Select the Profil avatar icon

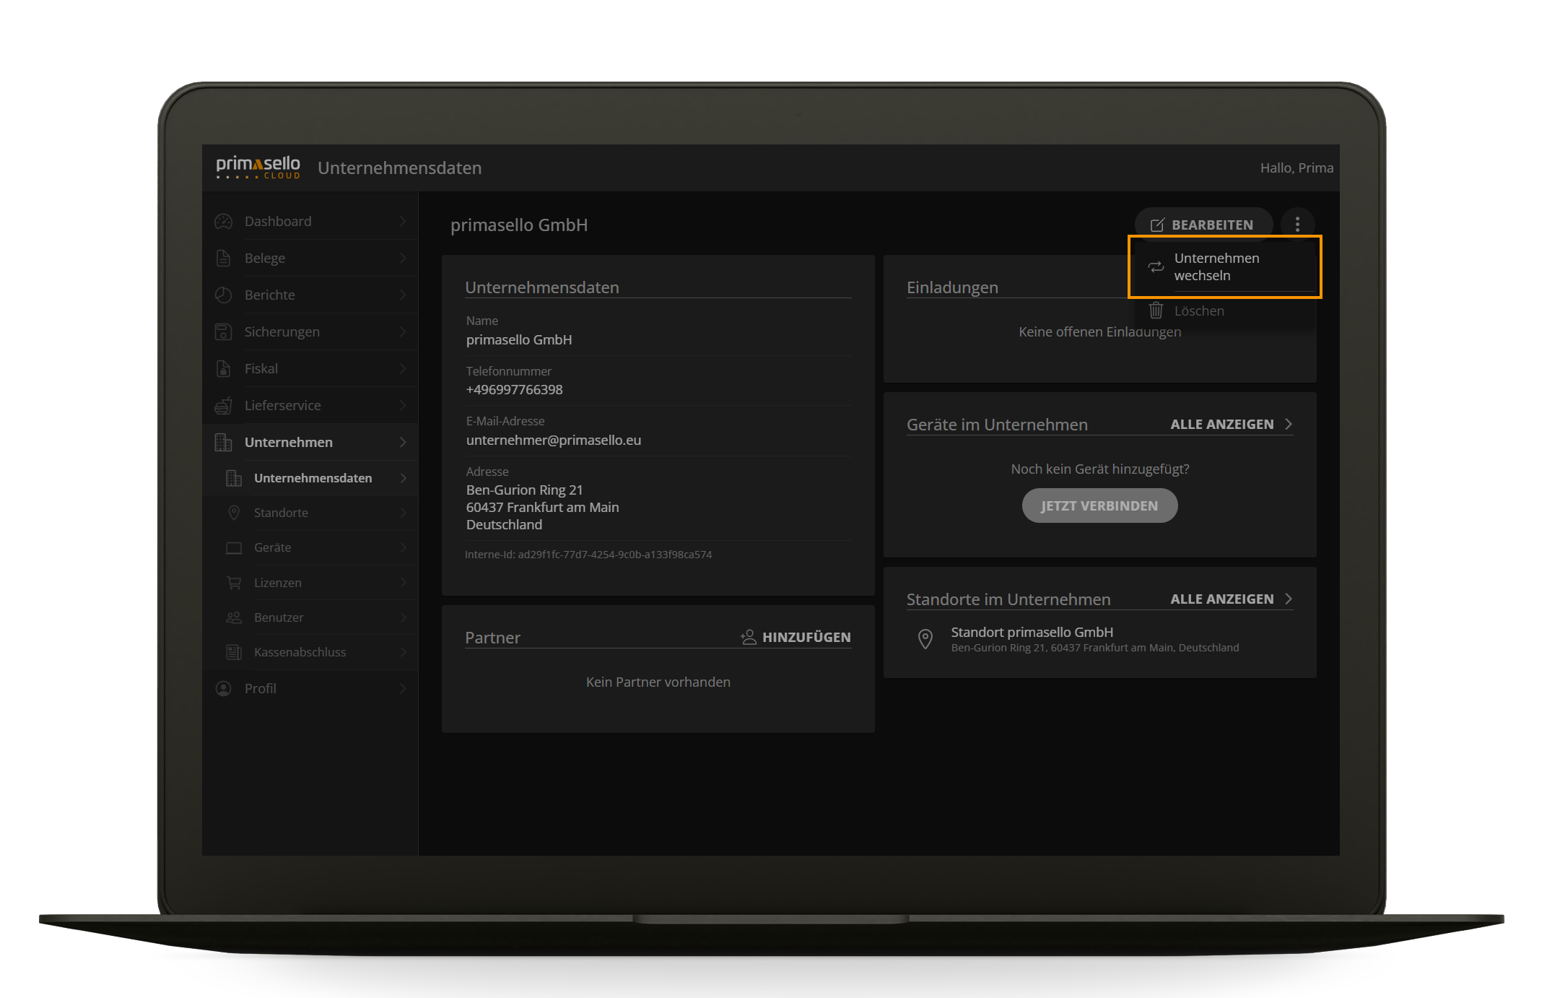coord(223,688)
